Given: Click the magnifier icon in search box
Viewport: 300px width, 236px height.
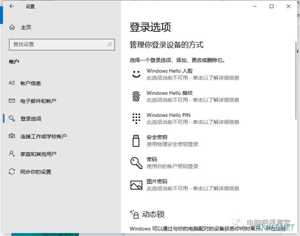Looking at the screenshot, I should [x=109, y=45].
